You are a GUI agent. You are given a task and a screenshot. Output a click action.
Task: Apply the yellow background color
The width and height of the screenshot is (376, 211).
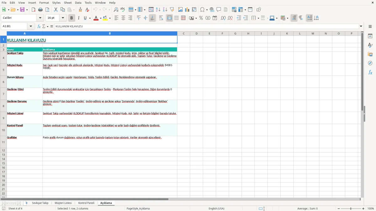[x=105, y=18]
